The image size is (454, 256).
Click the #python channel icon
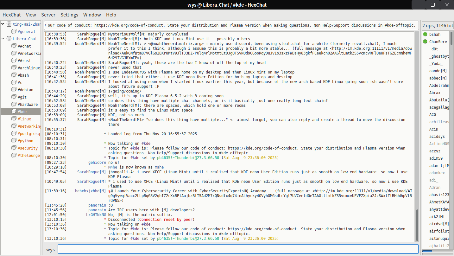coord(14,141)
